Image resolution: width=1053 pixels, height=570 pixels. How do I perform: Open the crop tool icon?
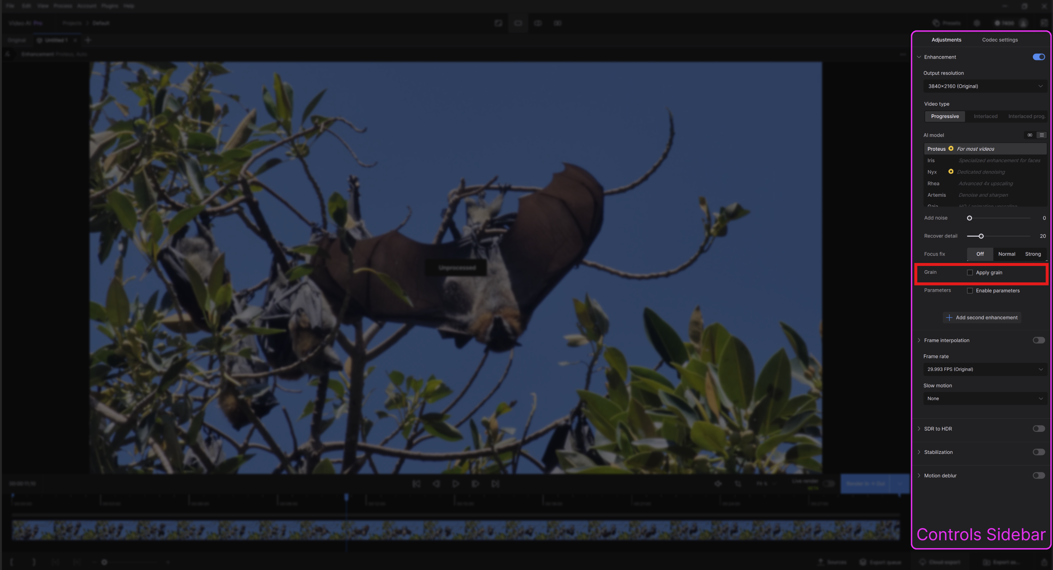pos(738,484)
